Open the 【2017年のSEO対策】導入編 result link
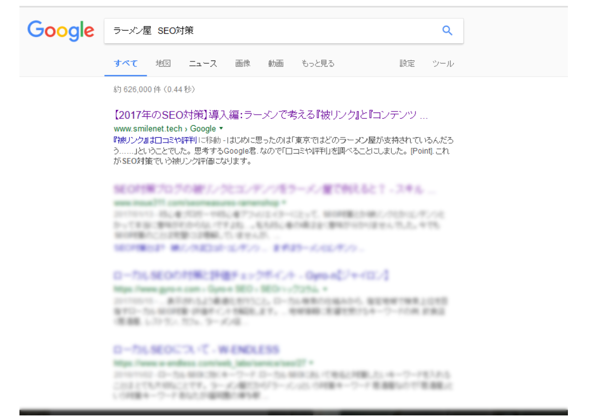The image size is (590, 417). pyautogui.click(x=270, y=115)
